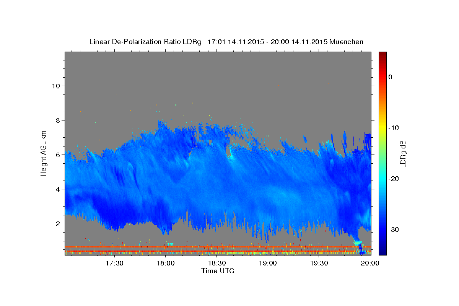Click the 20:00 time tick label
The width and height of the screenshot is (459, 306).
[x=369, y=264]
